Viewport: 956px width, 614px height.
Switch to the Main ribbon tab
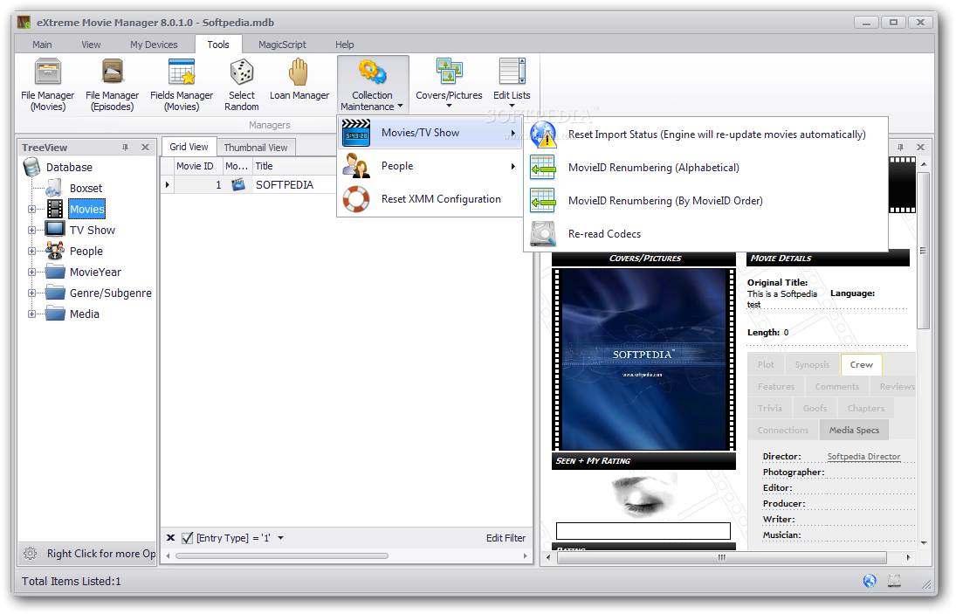click(42, 45)
